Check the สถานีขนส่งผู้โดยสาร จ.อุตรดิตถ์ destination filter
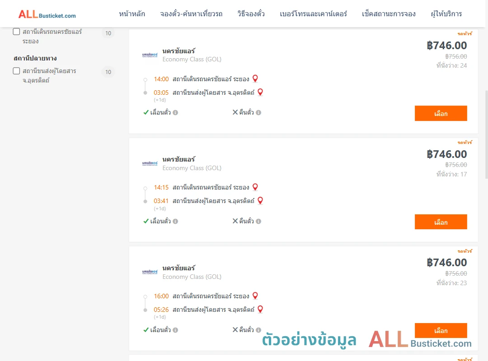The width and height of the screenshot is (488, 361). click(17, 71)
